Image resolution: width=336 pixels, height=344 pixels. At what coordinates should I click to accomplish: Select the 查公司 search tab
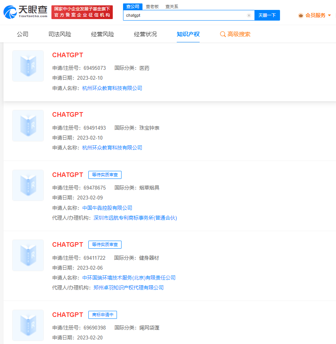[x=133, y=6]
